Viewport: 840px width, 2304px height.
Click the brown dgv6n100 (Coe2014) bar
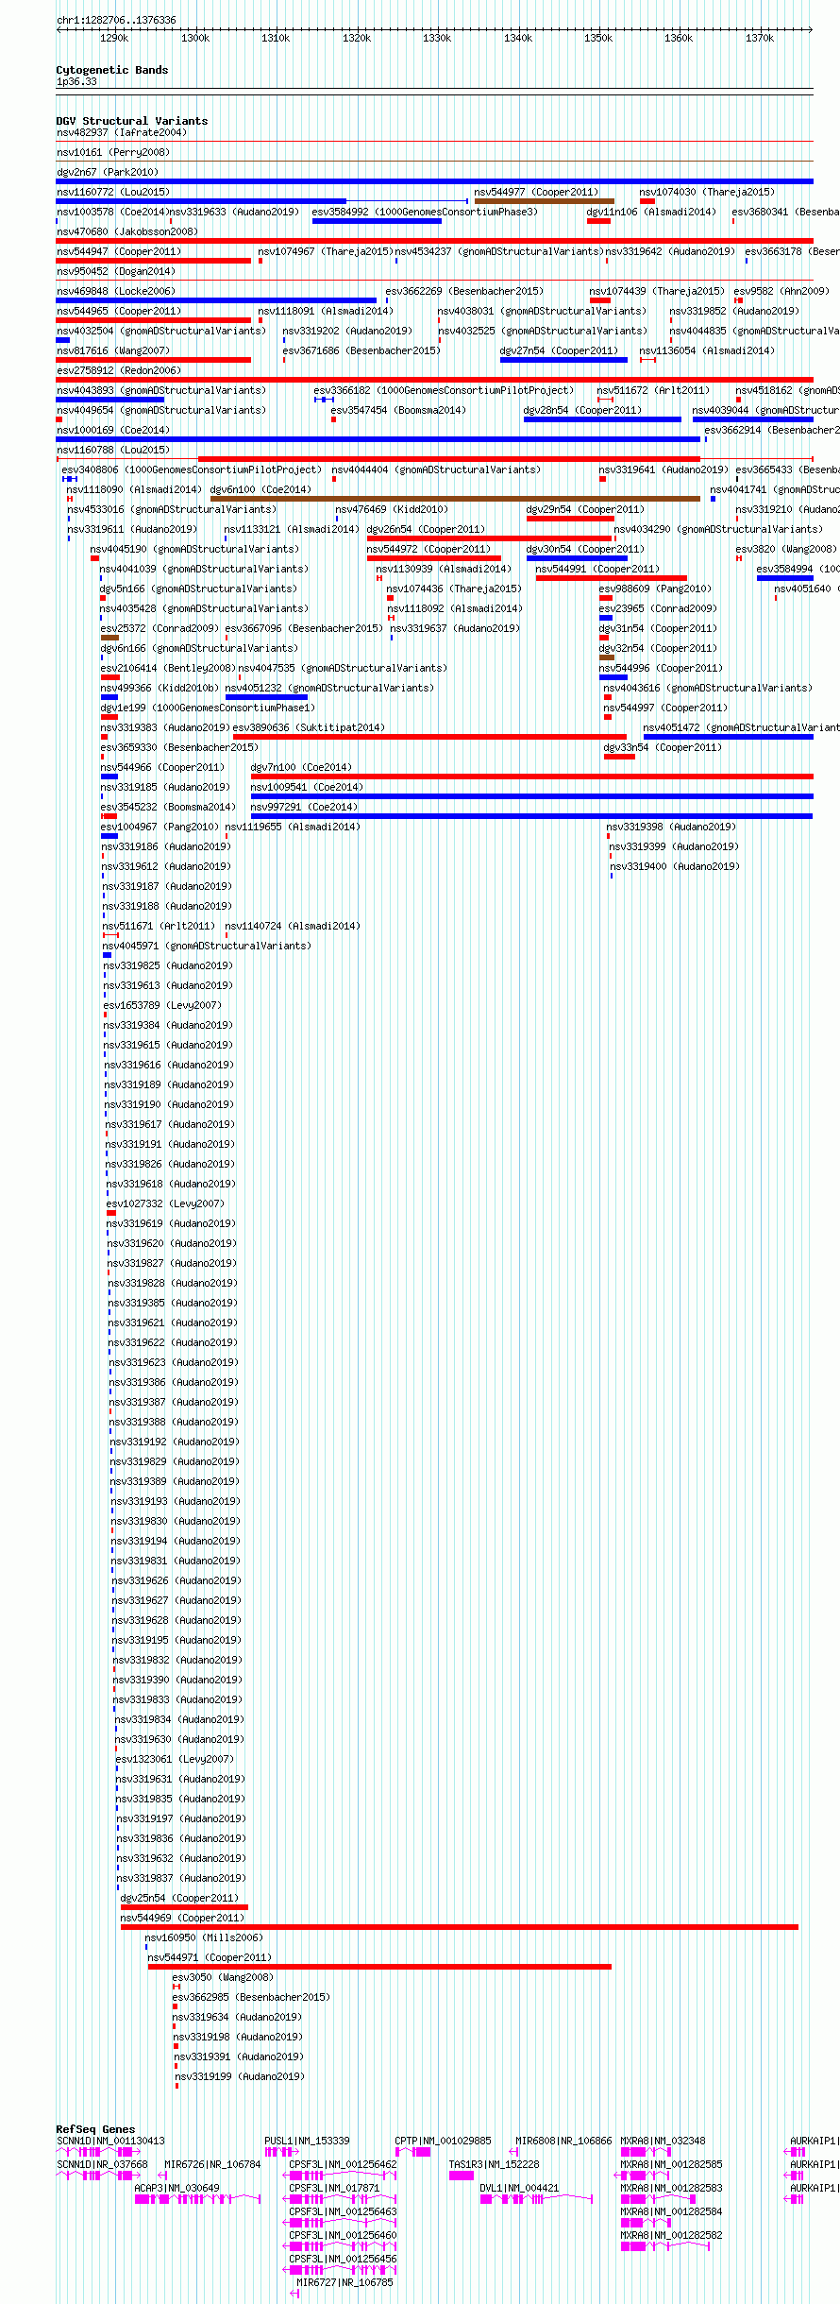point(455,499)
